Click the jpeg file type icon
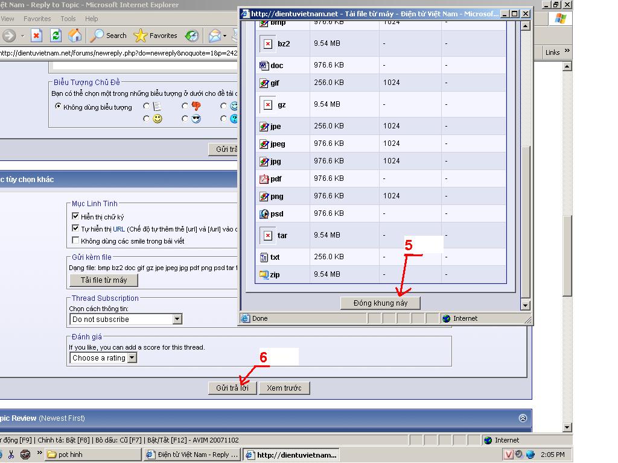The image size is (618, 463). click(x=264, y=144)
